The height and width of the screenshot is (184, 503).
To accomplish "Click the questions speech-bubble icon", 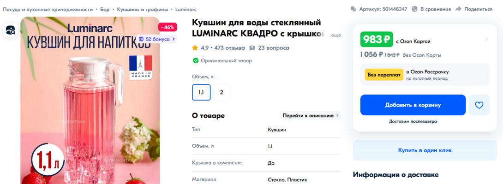I will [252, 48].
